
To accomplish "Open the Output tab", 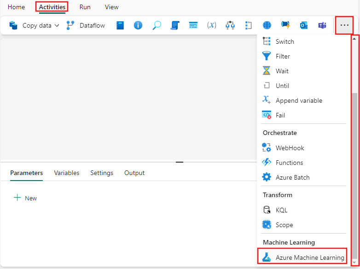I will (134, 173).
